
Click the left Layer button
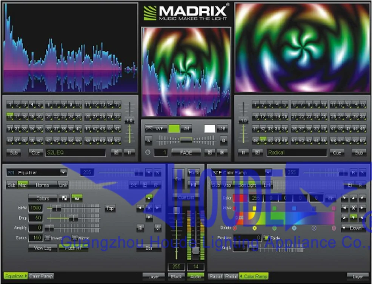coord(154,276)
